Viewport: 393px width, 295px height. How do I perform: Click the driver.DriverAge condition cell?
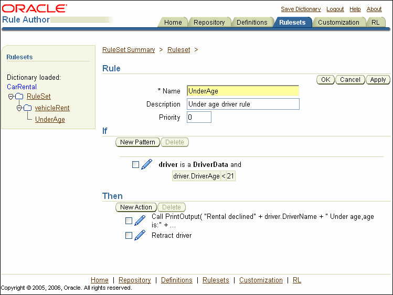tap(196, 176)
